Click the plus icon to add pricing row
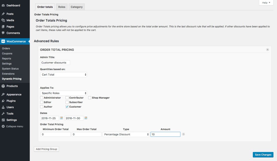277x161 pixels. coord(183,134)
